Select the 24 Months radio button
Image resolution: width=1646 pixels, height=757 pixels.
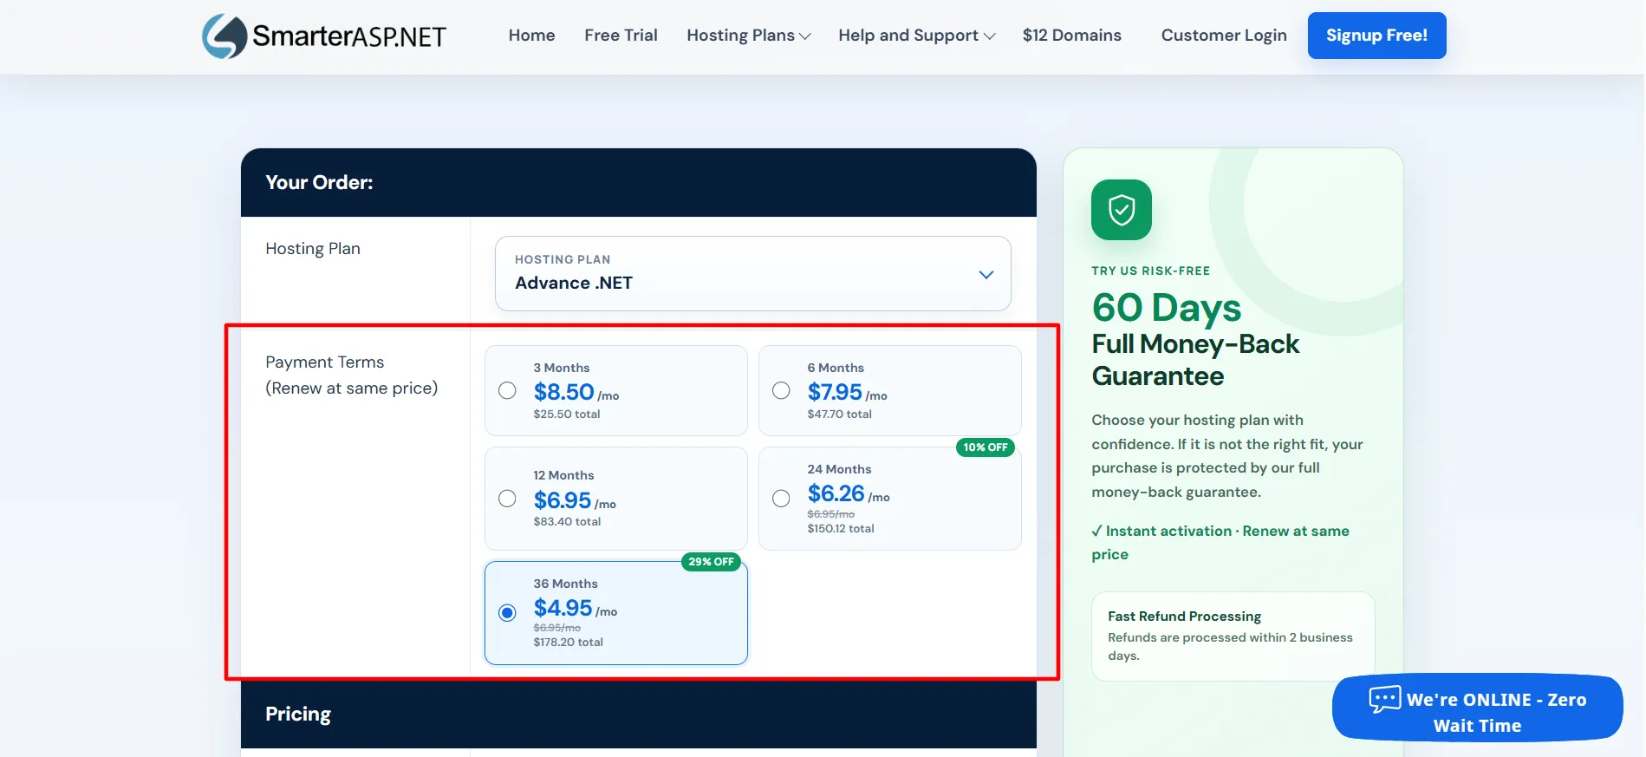781,499
